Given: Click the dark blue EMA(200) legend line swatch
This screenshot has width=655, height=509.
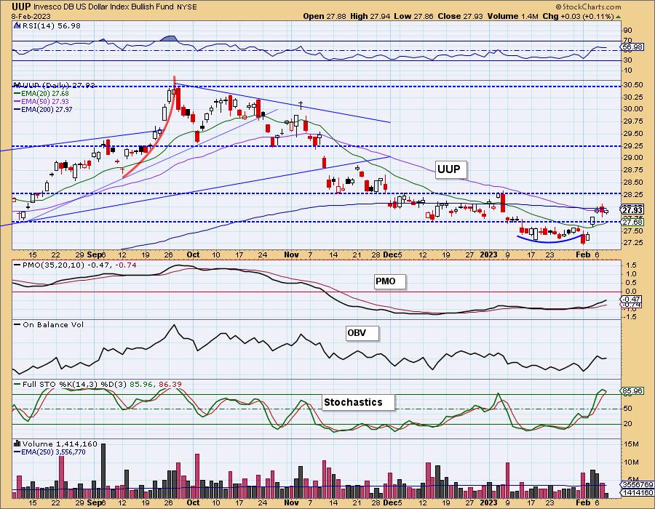Looking at the screenshot, I should point(17,110).
